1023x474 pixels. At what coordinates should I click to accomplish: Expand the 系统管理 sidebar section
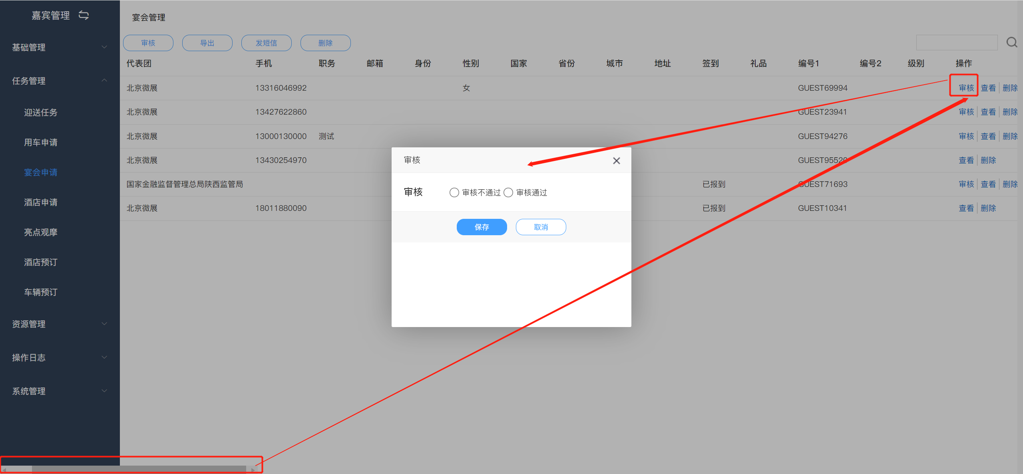[x=60, y=391]
